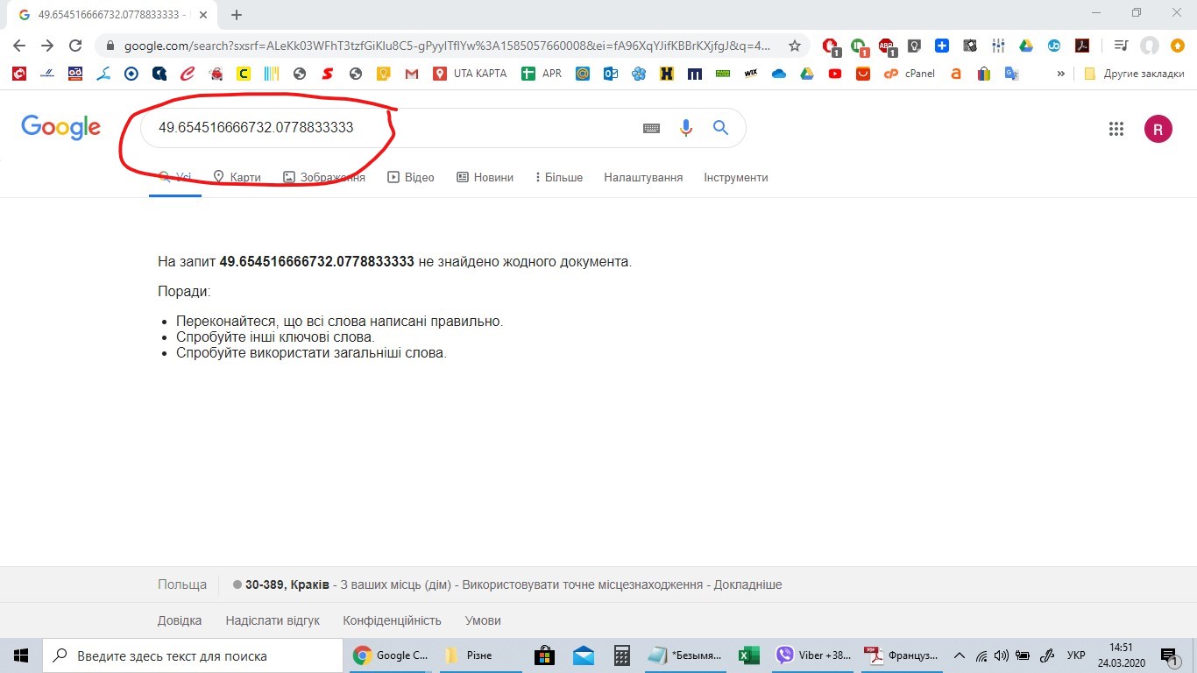Open the Gmail bookmark icon
This screenshot has width=1197, height=673.
(x=412, y=74)
